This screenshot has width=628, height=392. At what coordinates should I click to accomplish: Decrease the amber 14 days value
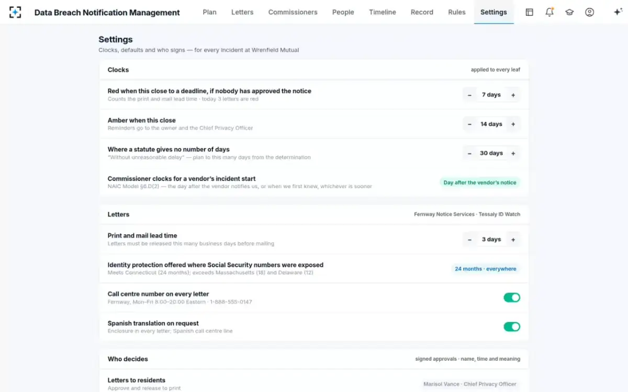[x=469, y=124]
